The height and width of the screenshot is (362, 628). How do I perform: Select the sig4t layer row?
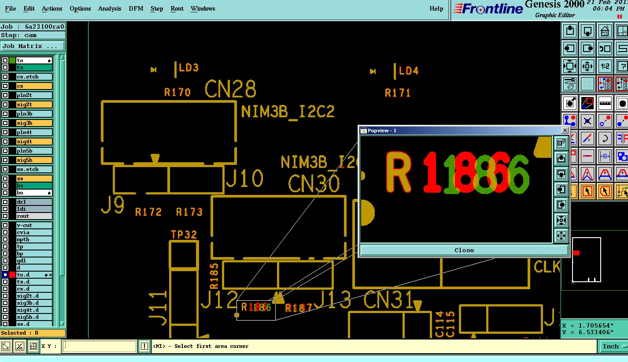(34, 142)
